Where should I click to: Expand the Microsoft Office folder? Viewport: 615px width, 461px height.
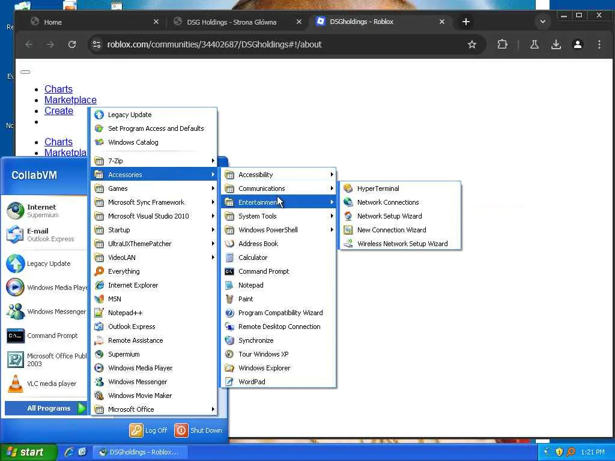(x=154, y=409)
